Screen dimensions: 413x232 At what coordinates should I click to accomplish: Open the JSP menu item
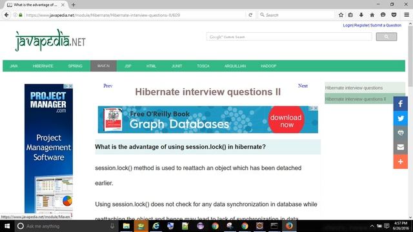pos(128,66)
